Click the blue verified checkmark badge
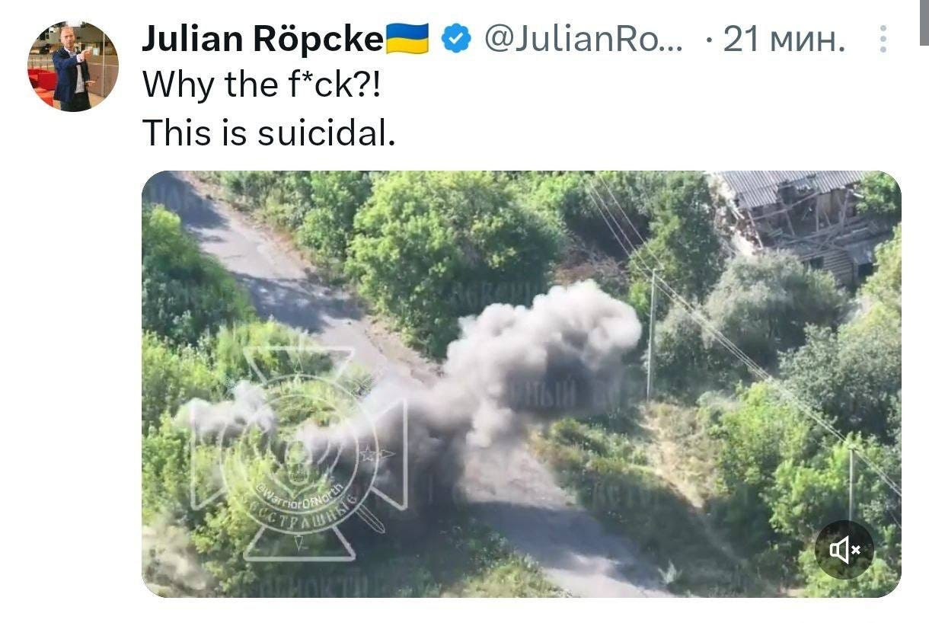This screenshot has width=929, height=623. tap(456, 39)
